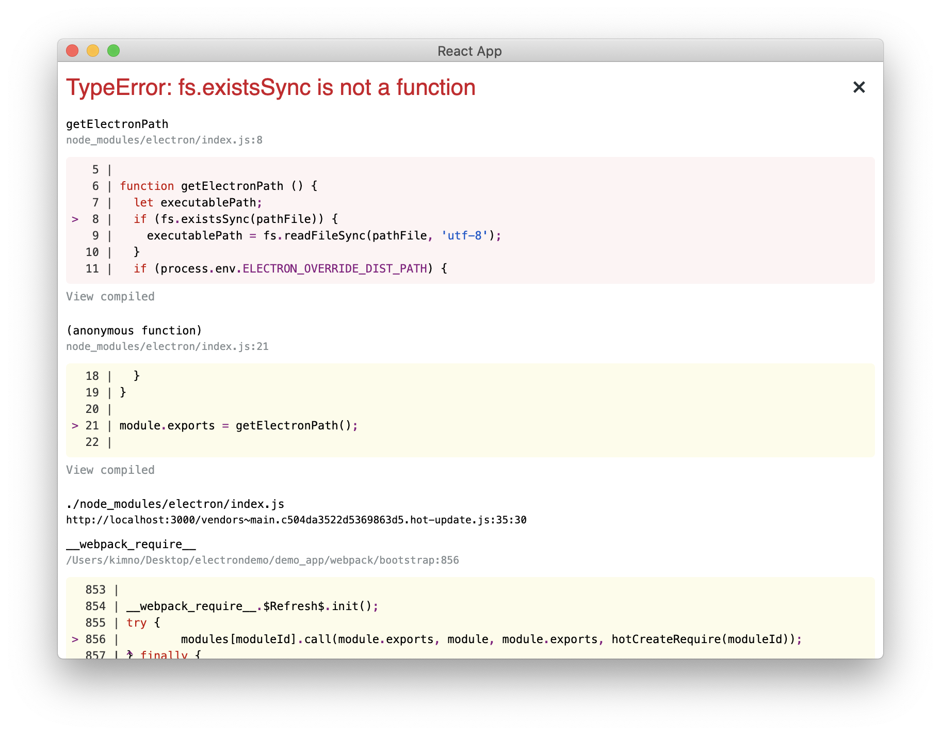Click the yellow minimize window button

click(93, 51)
